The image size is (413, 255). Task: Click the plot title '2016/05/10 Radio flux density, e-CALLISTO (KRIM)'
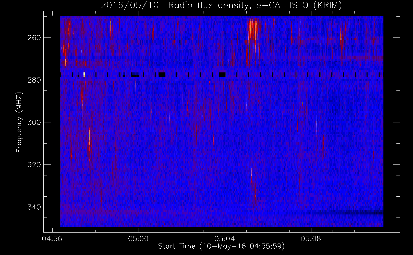point(221,5)
